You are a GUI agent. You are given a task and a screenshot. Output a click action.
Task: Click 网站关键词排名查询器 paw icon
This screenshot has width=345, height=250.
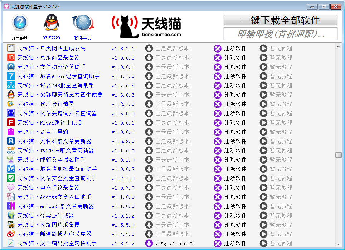pos(11,113)
